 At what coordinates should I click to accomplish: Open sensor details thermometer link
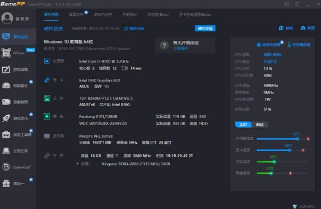point(299,44)
